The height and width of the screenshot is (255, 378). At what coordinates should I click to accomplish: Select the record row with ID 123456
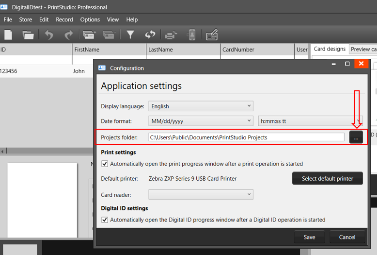pos(47,71)
